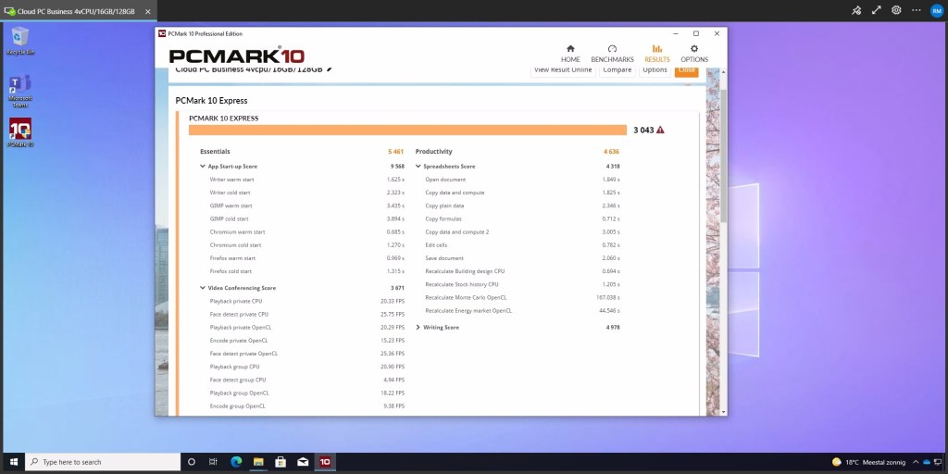Open Microsoft Teams desktop shortcut

pyautogui.click(x=20, y=92)
